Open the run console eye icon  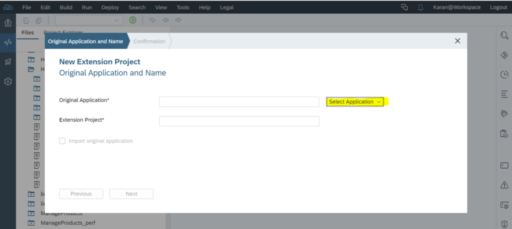(x=504, y=205)
